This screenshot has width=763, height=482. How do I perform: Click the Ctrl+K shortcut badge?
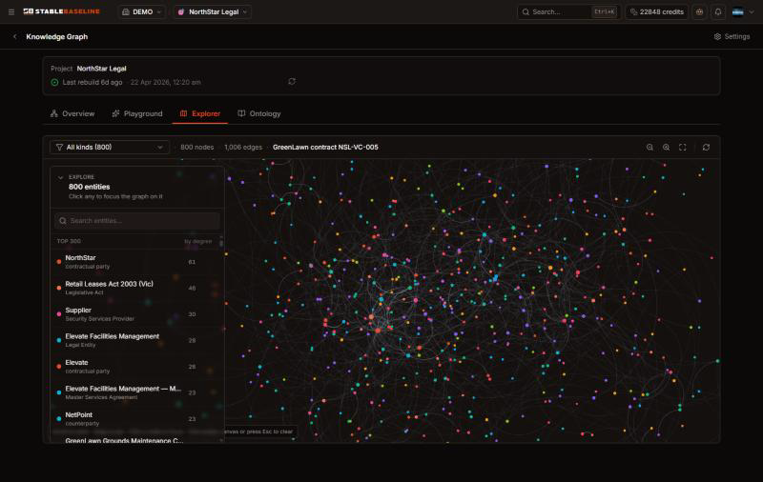pyautogui.click(x=605, y=12)
